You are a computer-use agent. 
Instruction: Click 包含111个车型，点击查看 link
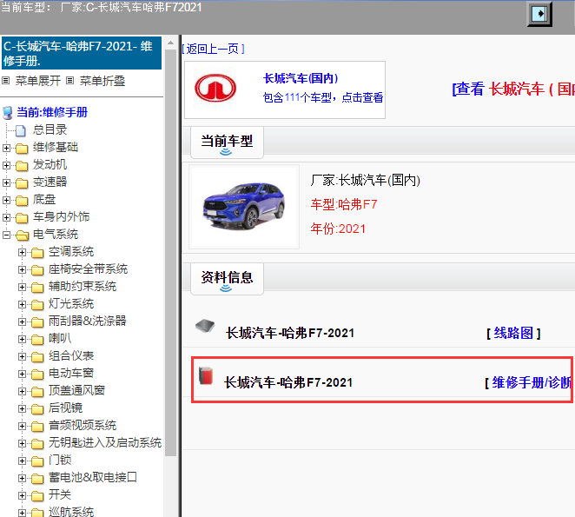point(323,97)
